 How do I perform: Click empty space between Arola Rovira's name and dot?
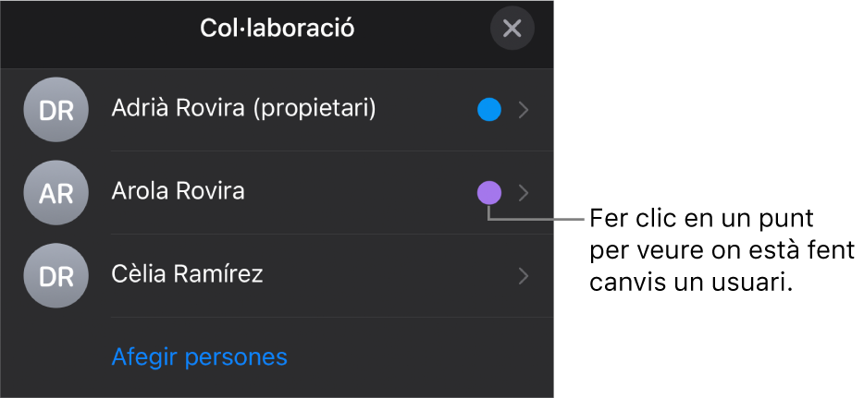(x=358, y=193)
